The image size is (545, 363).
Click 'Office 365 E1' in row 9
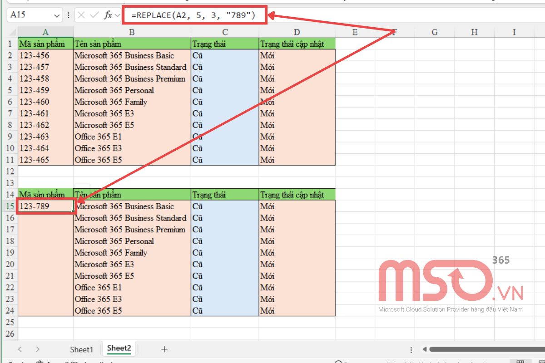point(132,137)
